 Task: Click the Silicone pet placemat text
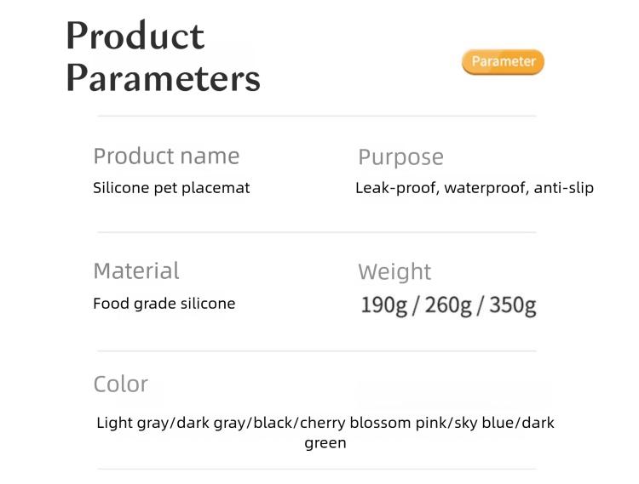(x=171, y=188)
